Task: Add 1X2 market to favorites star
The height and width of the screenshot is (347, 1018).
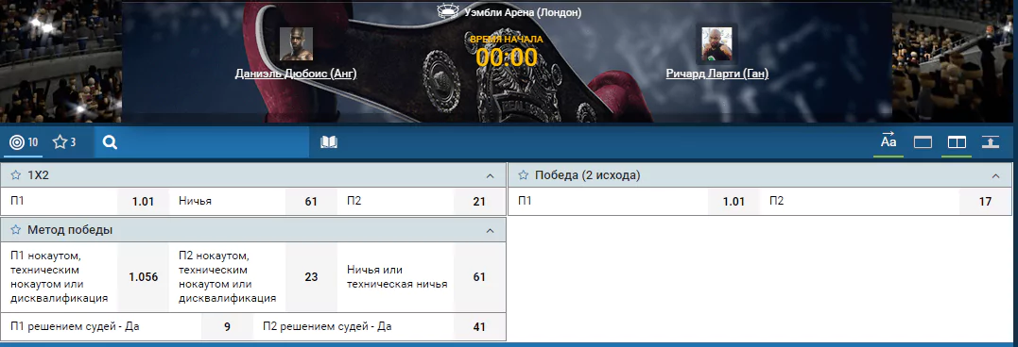Action: click(x=15, y=175)
